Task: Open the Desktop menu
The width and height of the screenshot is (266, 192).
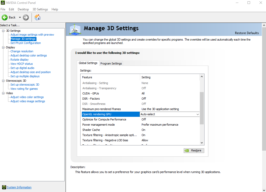Action: (x=23, y=9)
